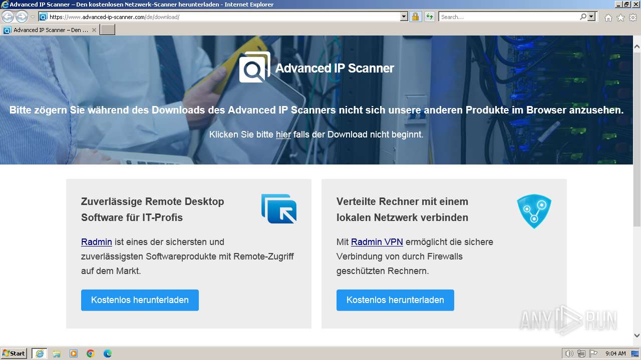Click Kostenlos herunterladen under Radmin
This screenshot has height=360, width=641.
[x=140, y=300]
